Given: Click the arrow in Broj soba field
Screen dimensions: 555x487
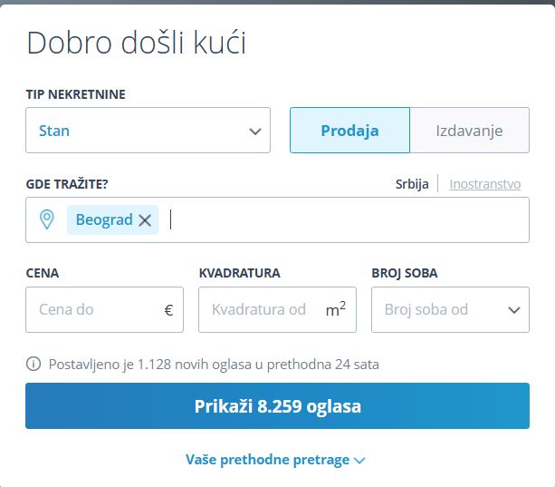Looking at the screenshot, I should 513,310.
